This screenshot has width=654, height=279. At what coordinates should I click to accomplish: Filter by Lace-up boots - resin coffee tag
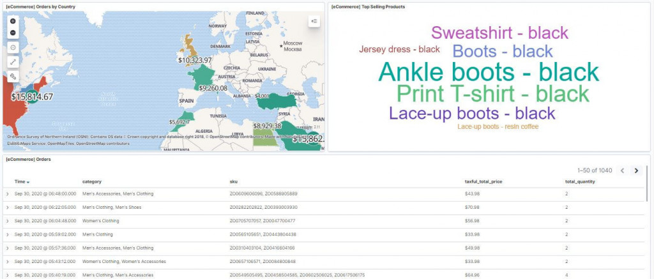[498, 127]
